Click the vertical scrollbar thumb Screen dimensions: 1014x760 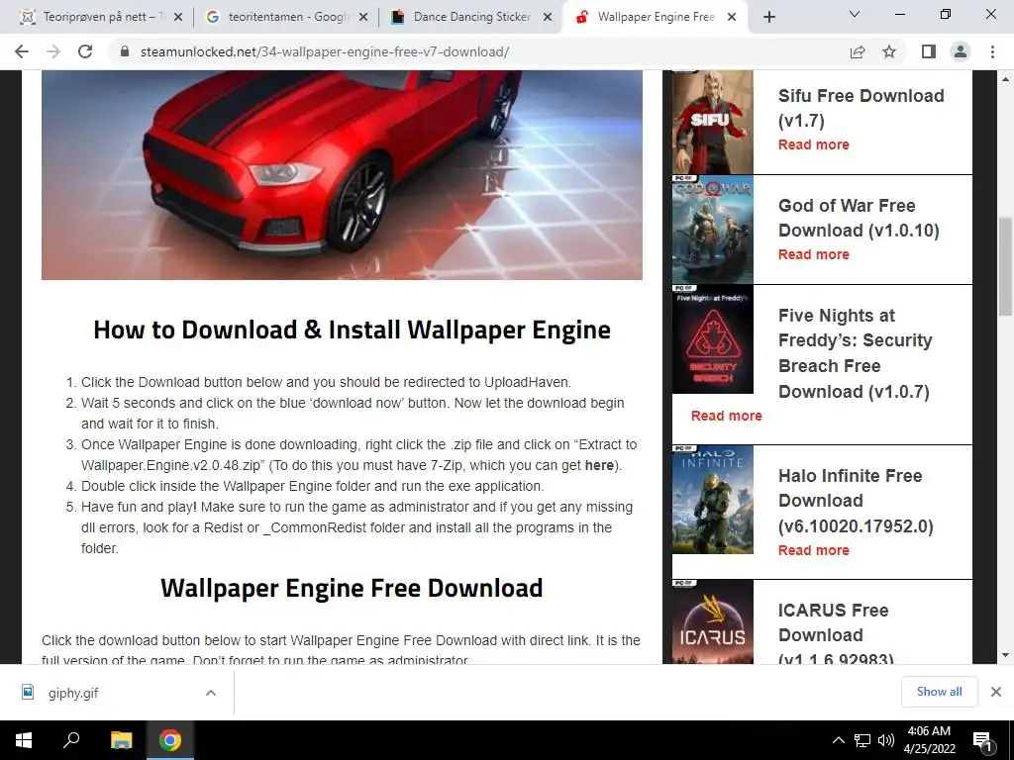[x=1006, y=265]
